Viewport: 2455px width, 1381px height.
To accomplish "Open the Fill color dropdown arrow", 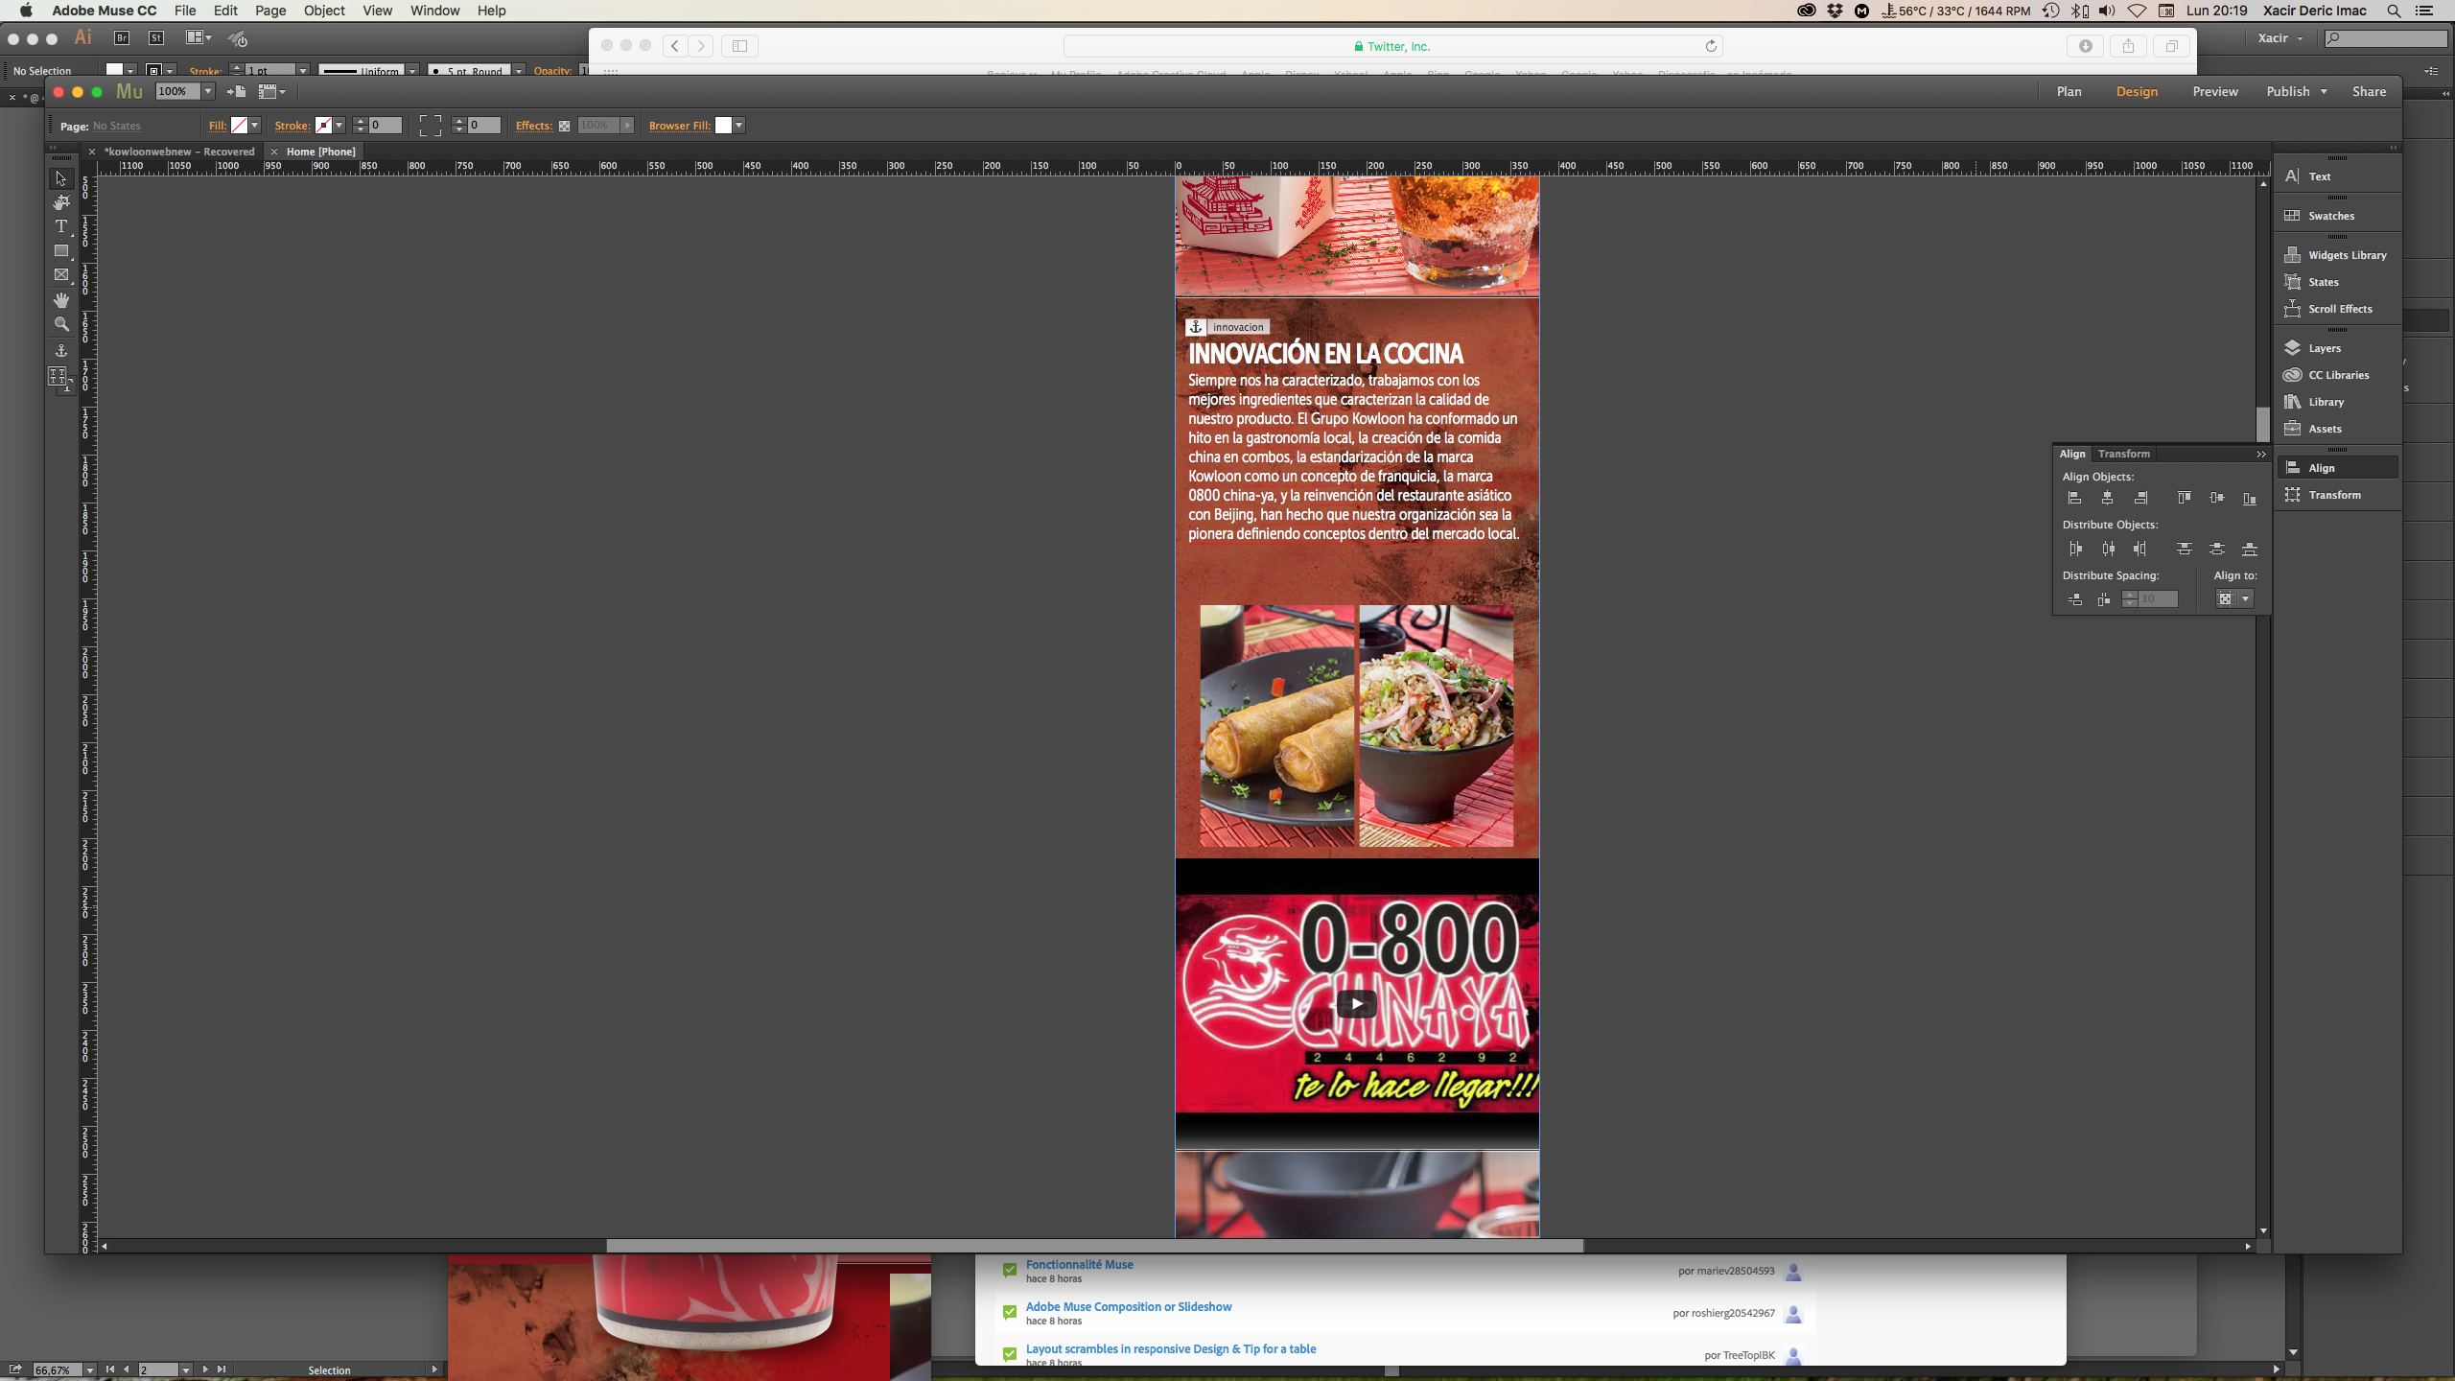I will 255,126.
